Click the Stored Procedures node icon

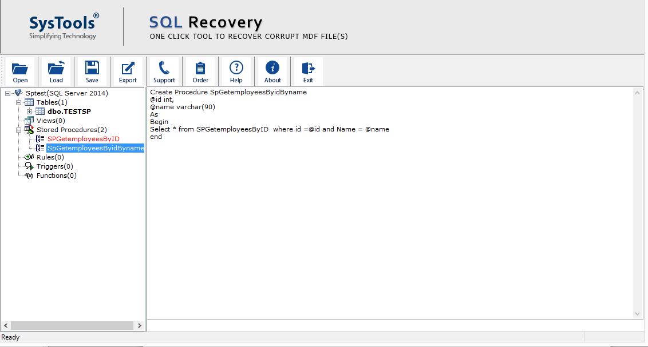click(x=29, y=130)
